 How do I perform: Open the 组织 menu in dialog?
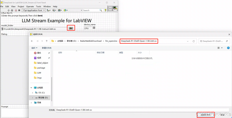point(34,48)
